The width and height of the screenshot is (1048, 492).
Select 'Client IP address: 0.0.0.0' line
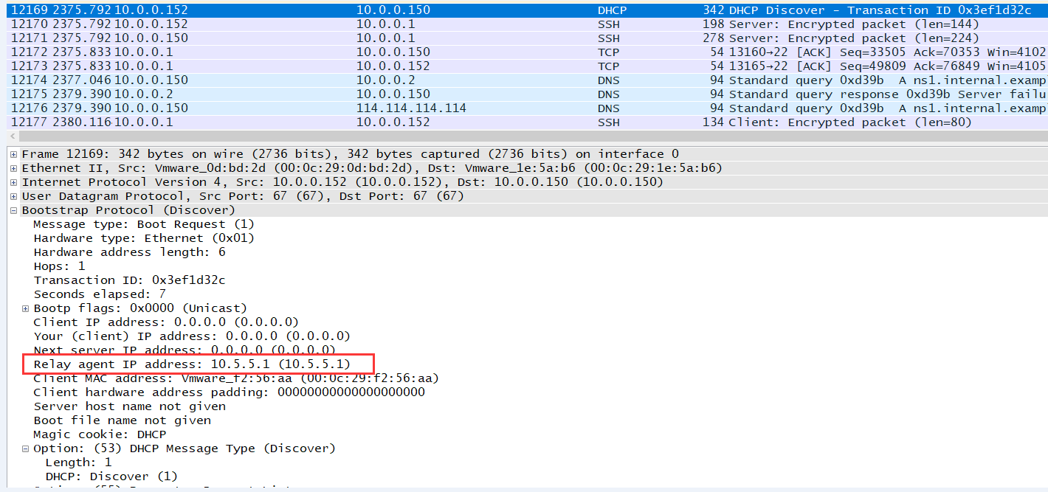(166, 322)
